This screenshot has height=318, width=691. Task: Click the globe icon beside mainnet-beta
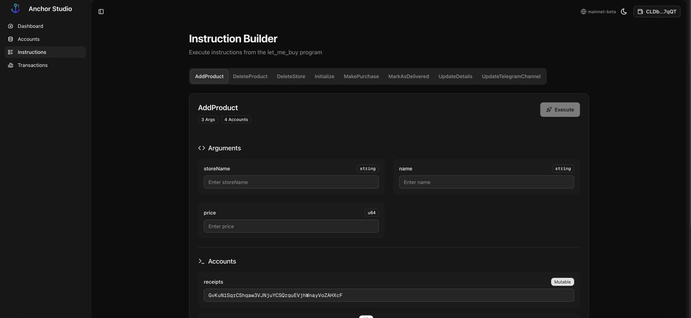coord(583,12)
